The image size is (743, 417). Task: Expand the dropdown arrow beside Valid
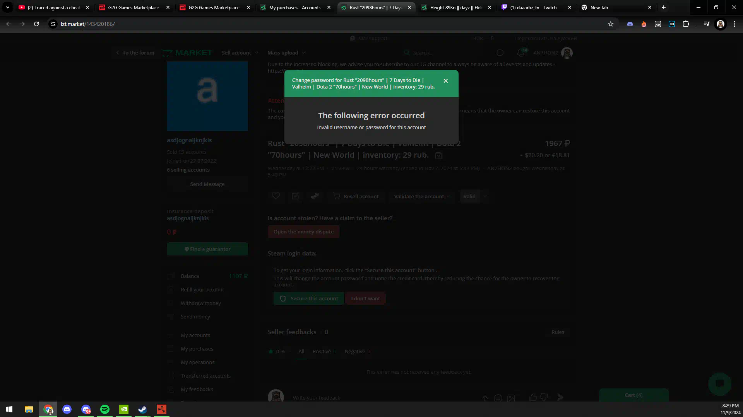(x=485, y=196)
